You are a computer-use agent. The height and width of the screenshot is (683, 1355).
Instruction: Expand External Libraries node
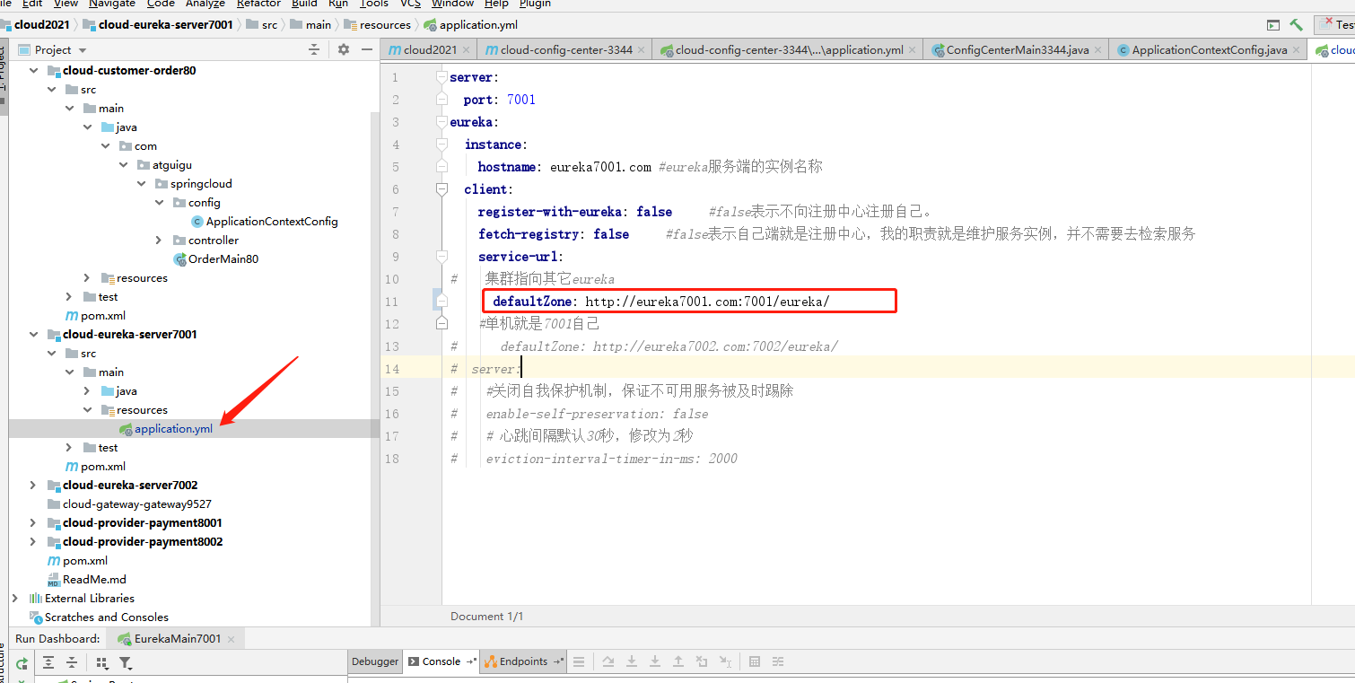point(15,598)
